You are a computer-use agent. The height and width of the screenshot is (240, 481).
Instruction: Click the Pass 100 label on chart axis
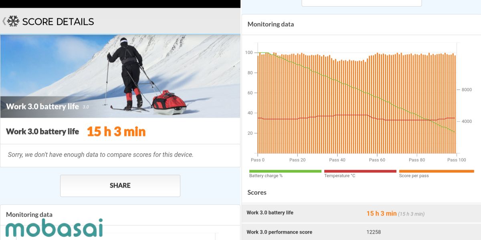point(457,160)
